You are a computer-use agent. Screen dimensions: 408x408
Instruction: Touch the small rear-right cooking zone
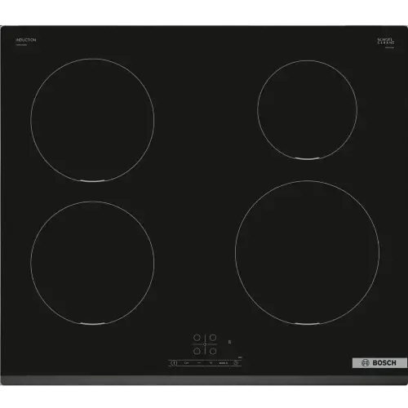pyautogui.click(x=307, y=109)
